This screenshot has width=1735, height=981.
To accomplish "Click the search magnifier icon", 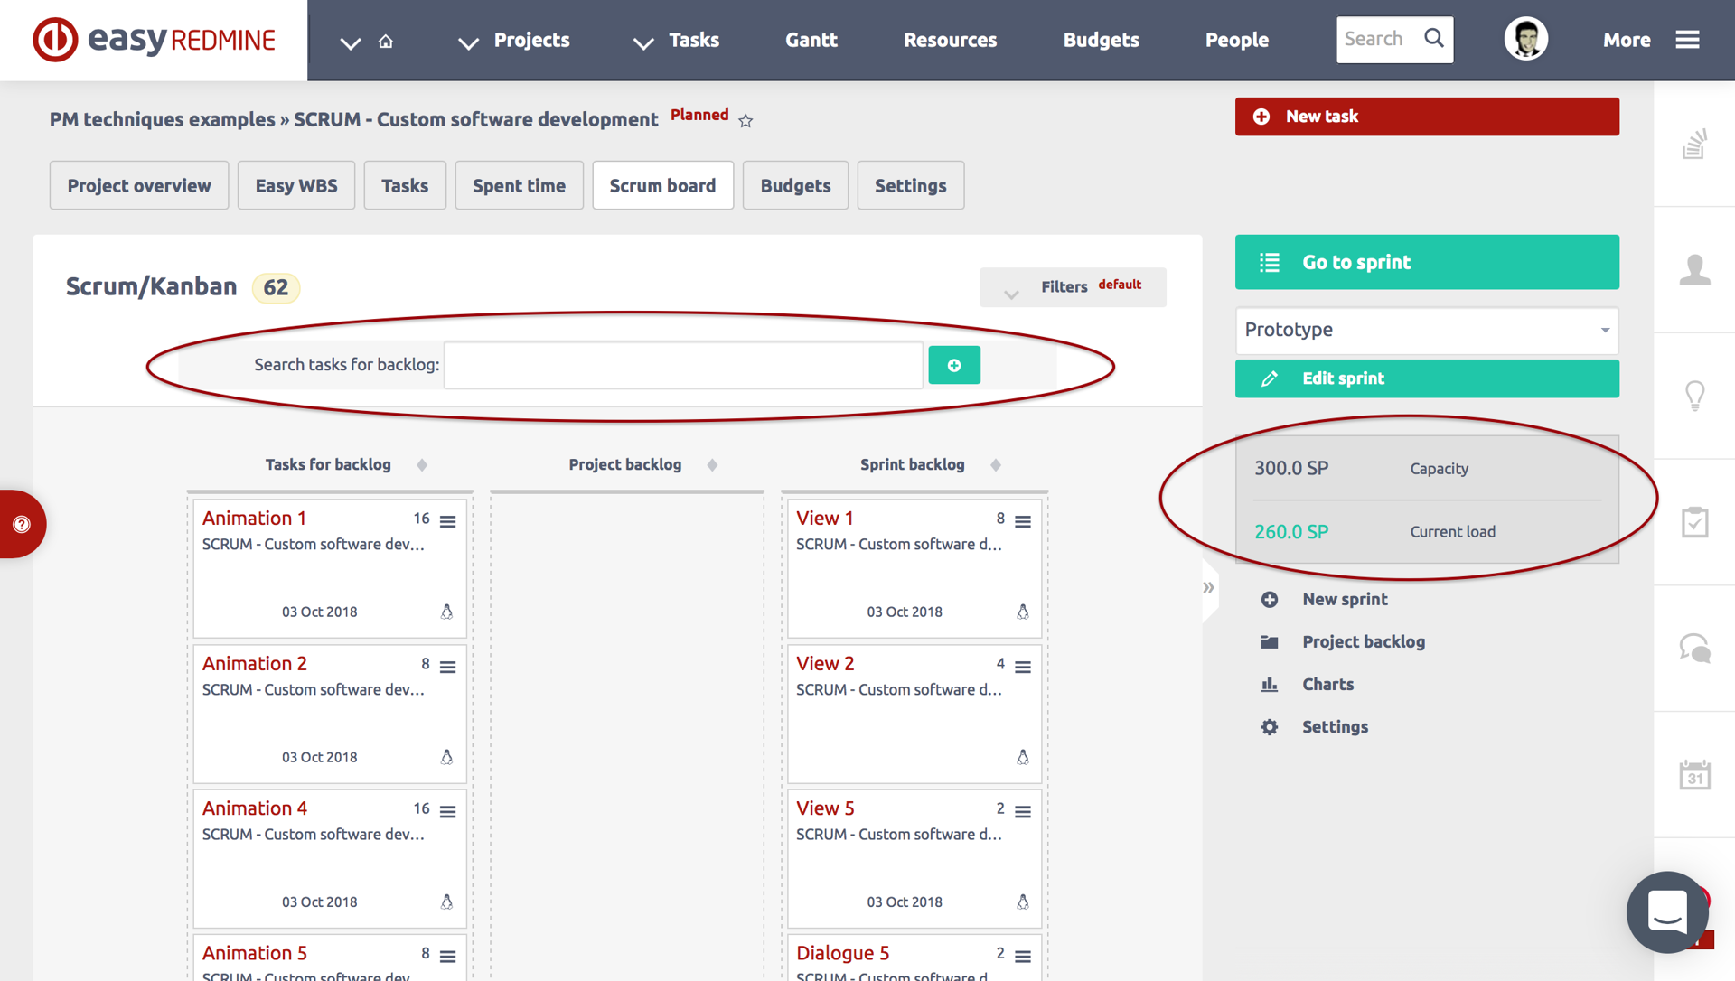I will pyautogui.click(x=1433, y=39).
